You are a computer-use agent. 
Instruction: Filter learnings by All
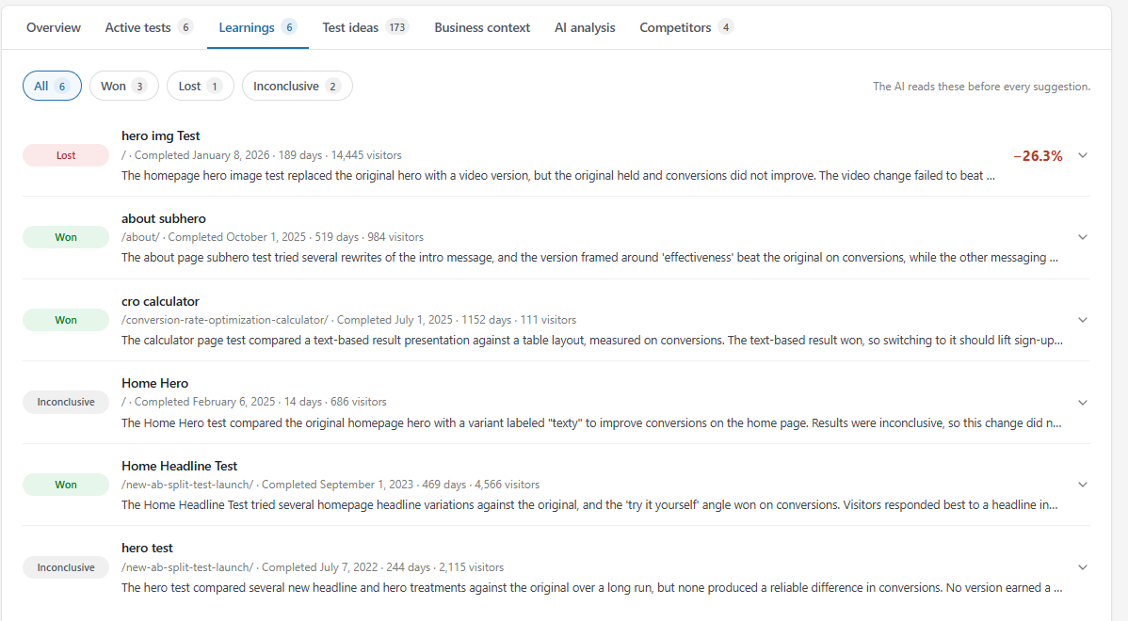[x=52, y=86]
